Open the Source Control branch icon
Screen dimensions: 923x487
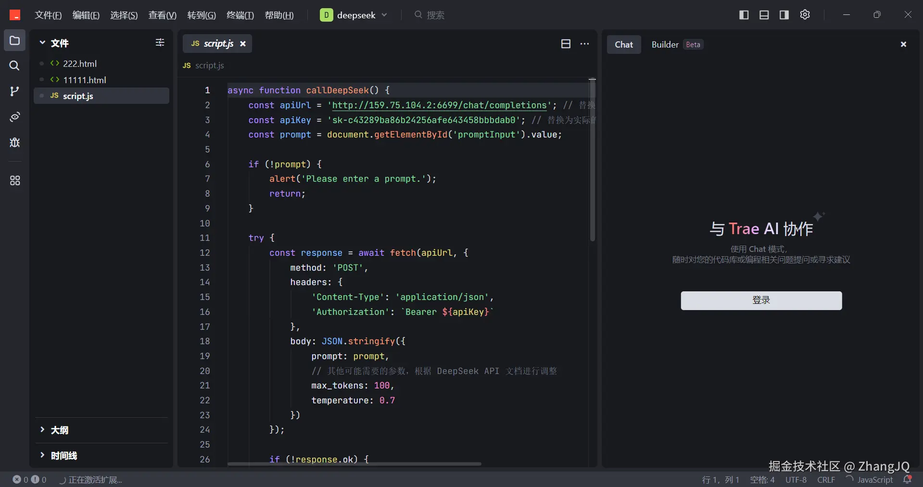point(14,91)
